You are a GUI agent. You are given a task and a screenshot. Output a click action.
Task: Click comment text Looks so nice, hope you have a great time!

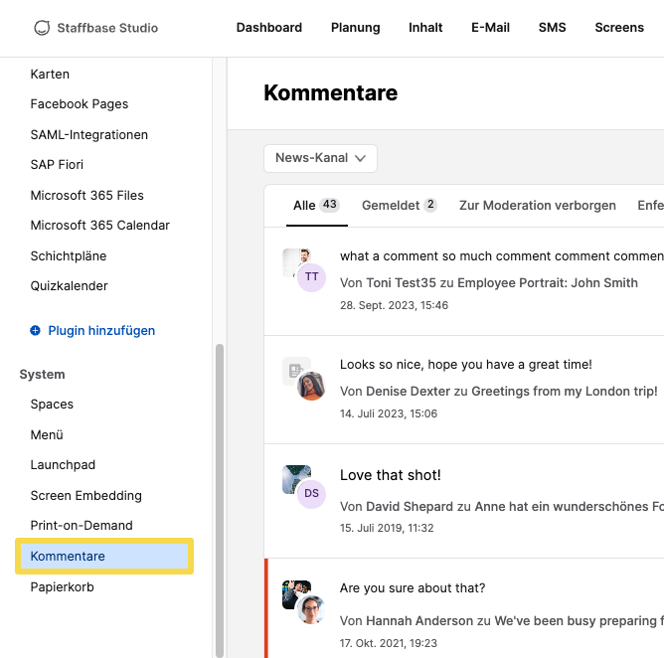(x=466, y=365)
